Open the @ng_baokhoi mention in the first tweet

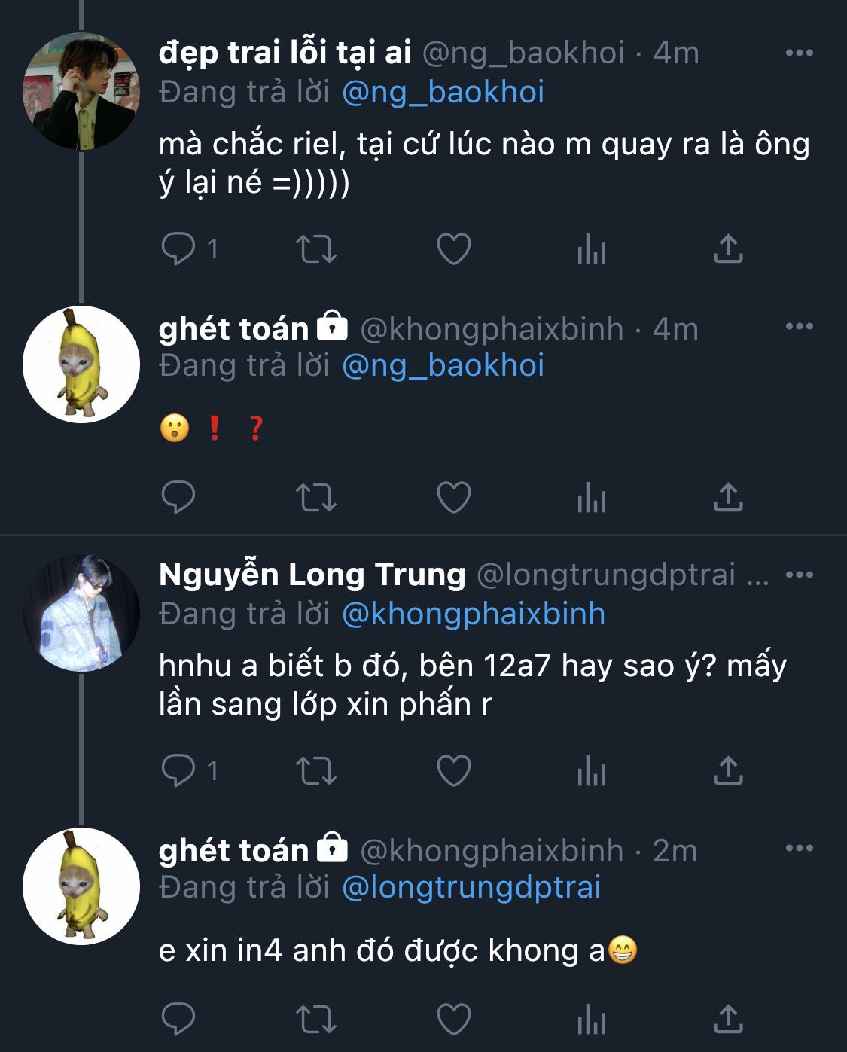(x=443, y=92)
